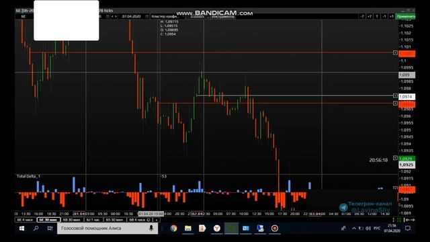Click the green fit-to-screen icon
Image resolution: width=430 pixels, height=242 pixels.
pos(399,220)
